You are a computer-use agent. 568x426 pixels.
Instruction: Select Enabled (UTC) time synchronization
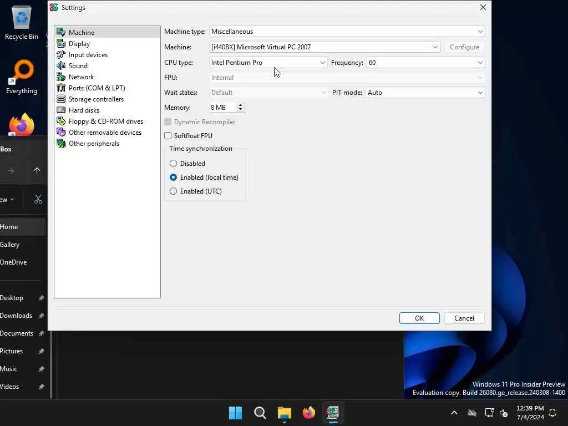[x=173, y=191]
